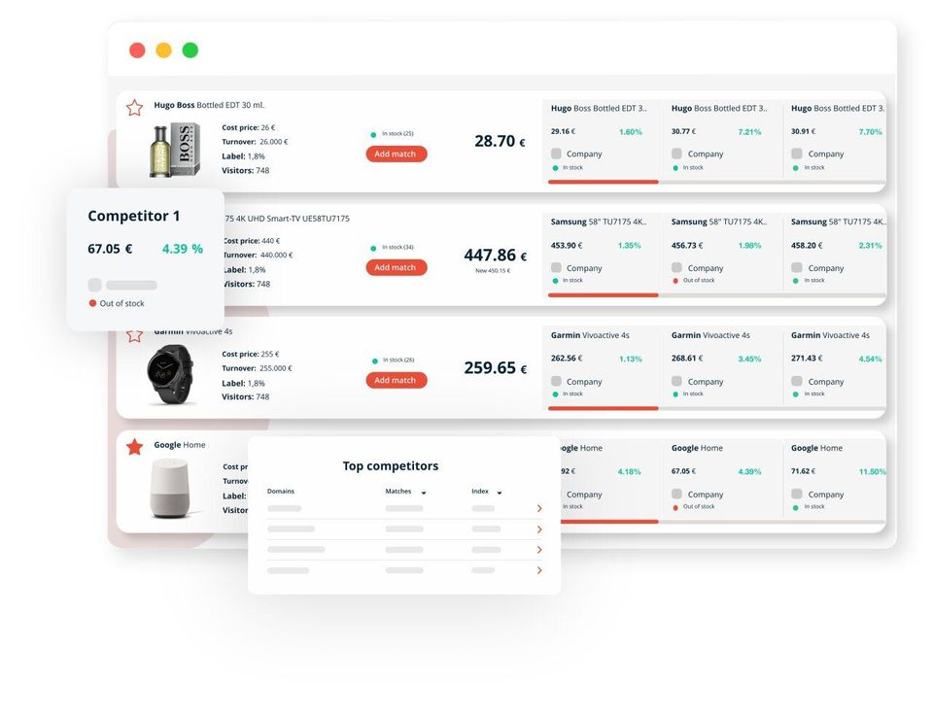
Task: Check Company box for Samsung 456.73 € competitor
Action: [676, 267]
